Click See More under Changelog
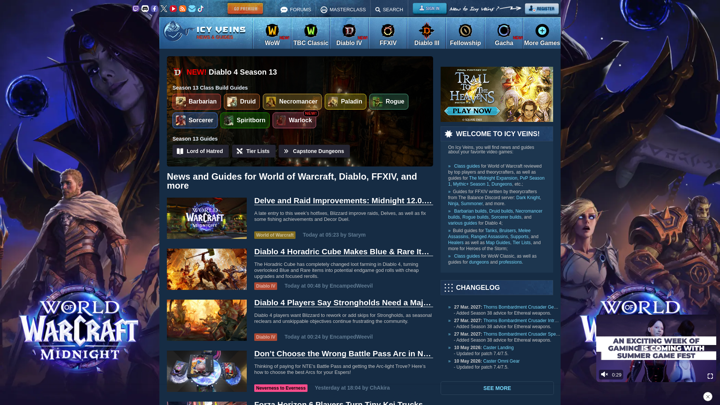 497,388
